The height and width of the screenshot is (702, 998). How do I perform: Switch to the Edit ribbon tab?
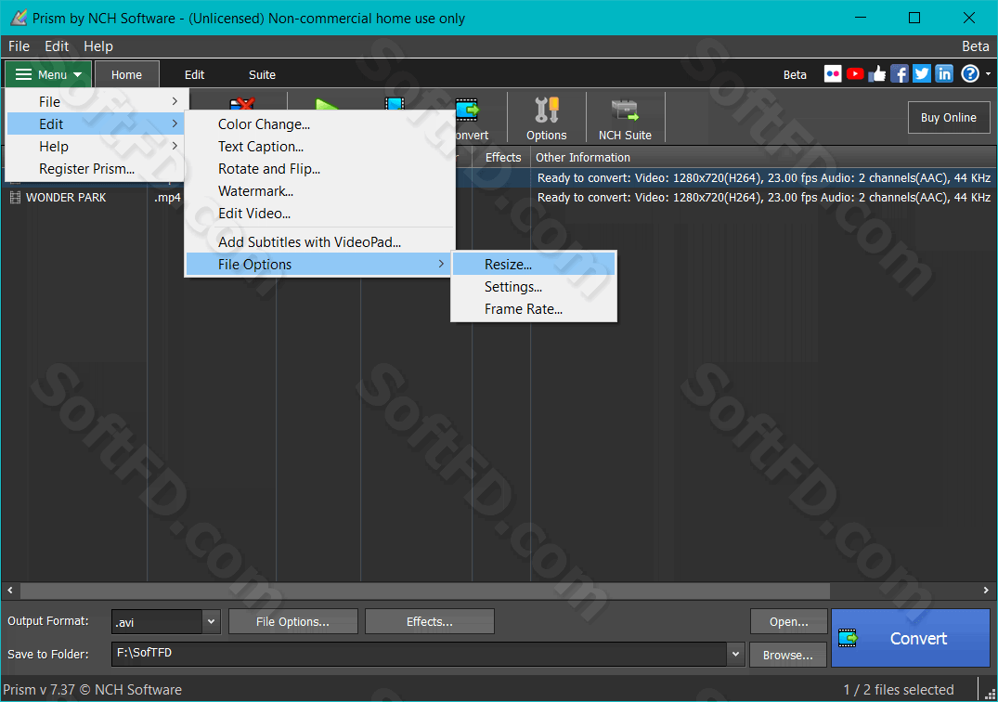(194, 74)
